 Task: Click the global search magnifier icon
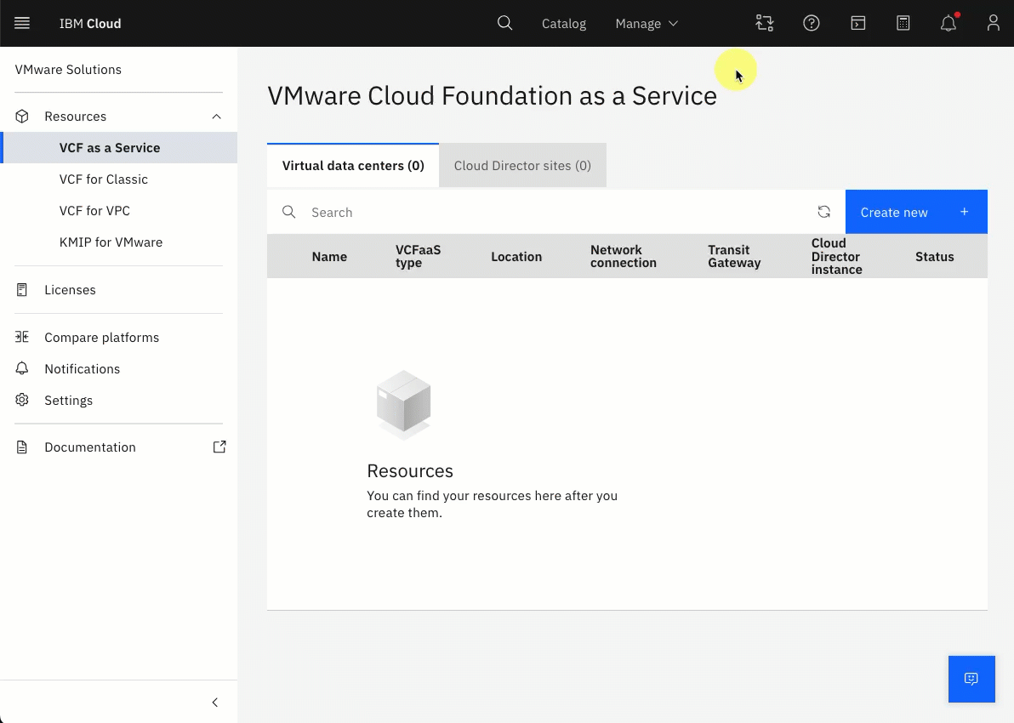[505, 23]
